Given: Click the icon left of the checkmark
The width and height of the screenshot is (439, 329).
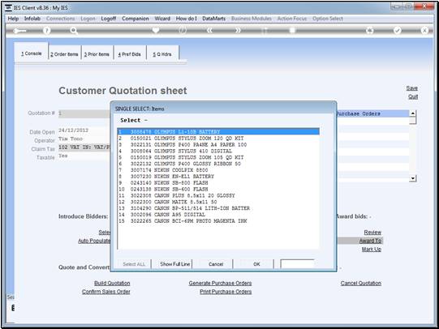Looking at the screenshot, I should [x=370, y=31].
